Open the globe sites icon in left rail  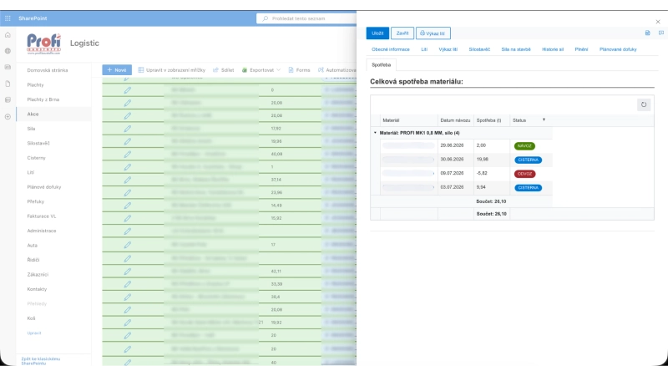pyautogui.click(x=8, y=51)
